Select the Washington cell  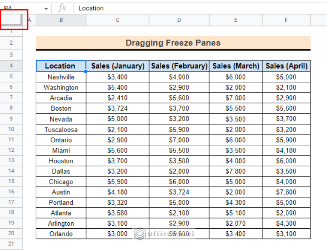[x=61, y=87]
